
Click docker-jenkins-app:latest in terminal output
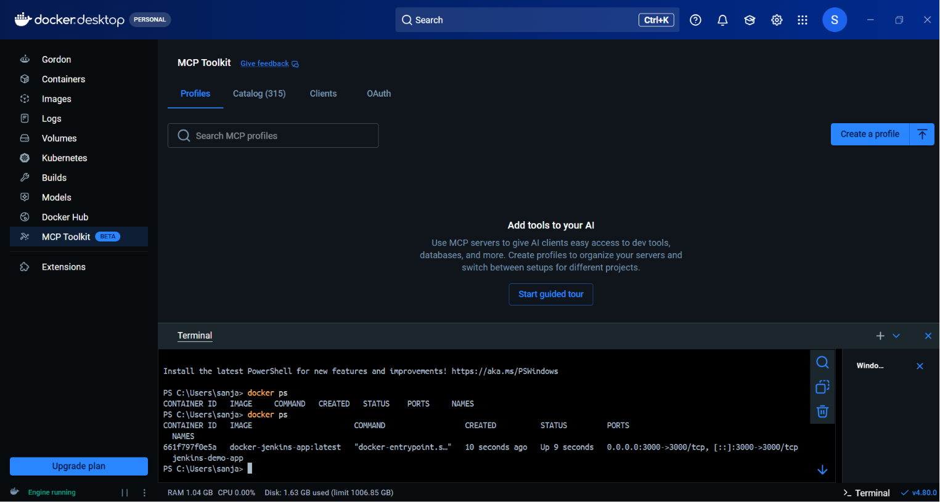(285, 447)
